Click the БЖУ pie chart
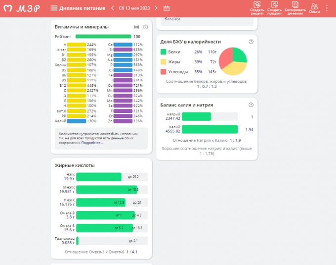The width and height of the screenshot is (336, 265). click(x=233, y=61)
